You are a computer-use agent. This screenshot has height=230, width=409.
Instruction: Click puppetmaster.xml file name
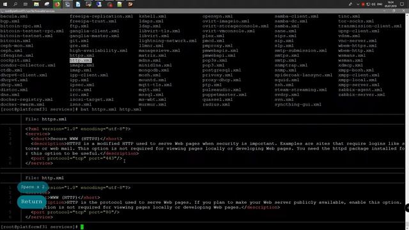coord(224,95)
